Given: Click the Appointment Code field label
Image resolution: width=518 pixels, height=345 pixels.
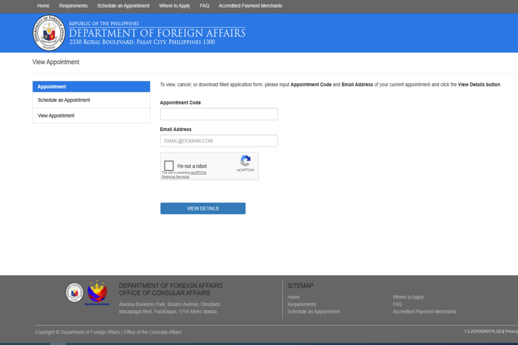Looking at the screenshot, I should tap(181, 103).
